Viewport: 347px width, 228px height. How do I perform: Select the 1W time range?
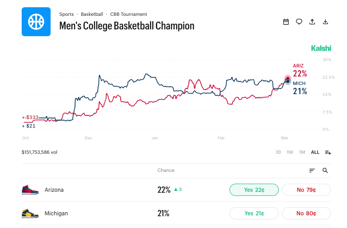[290, 152]
